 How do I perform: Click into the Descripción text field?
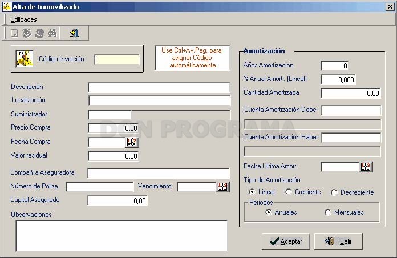159,87
